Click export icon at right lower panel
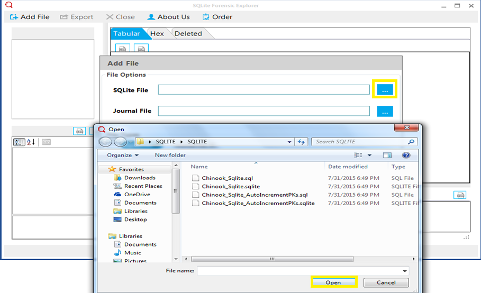This screenshot has width=481, height=293. click(460, 195)
